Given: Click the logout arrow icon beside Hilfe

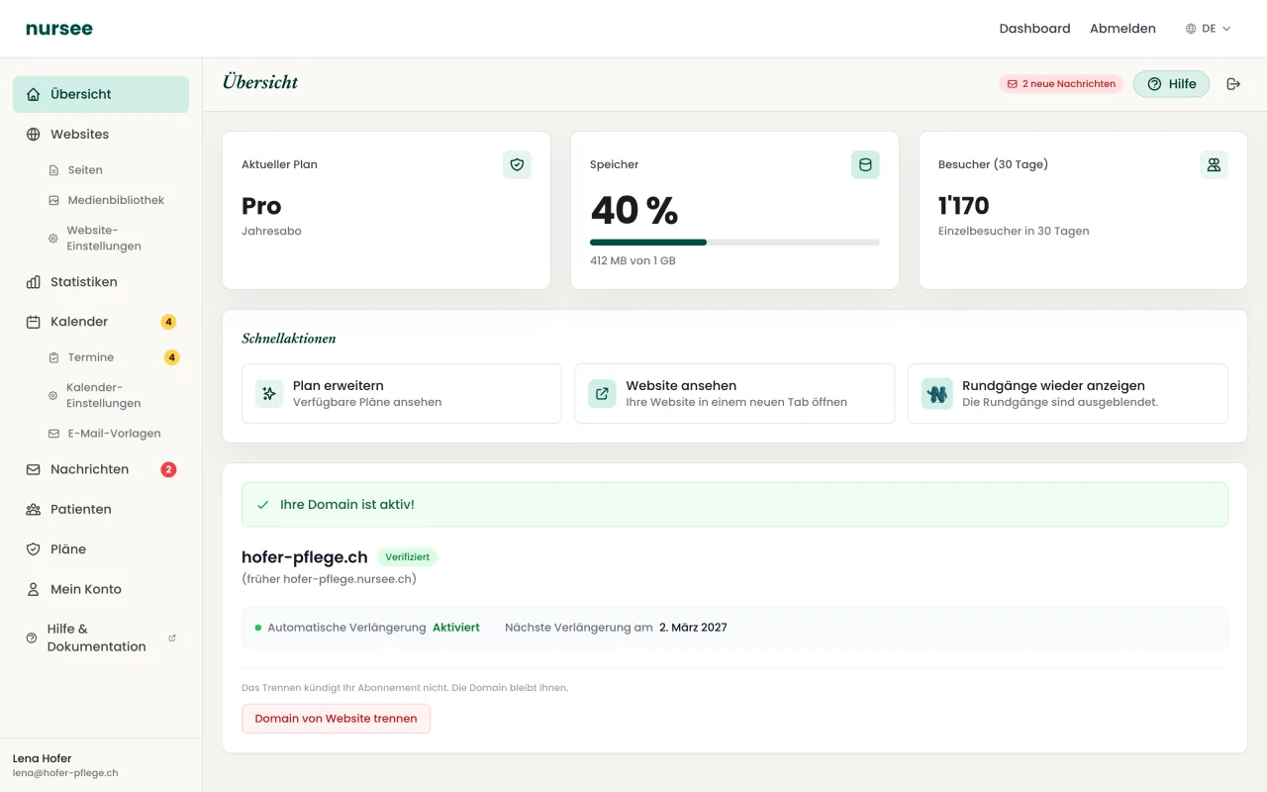Looking at the screenshot, I should click(1233, 84).
